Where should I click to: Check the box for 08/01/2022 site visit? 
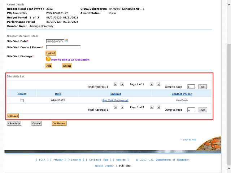pos(22,101)
